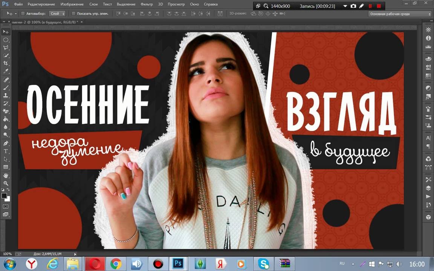The image size is (434, 271).
Task: Select the Elliptical Marquee tool
Action: click(6, 40)
